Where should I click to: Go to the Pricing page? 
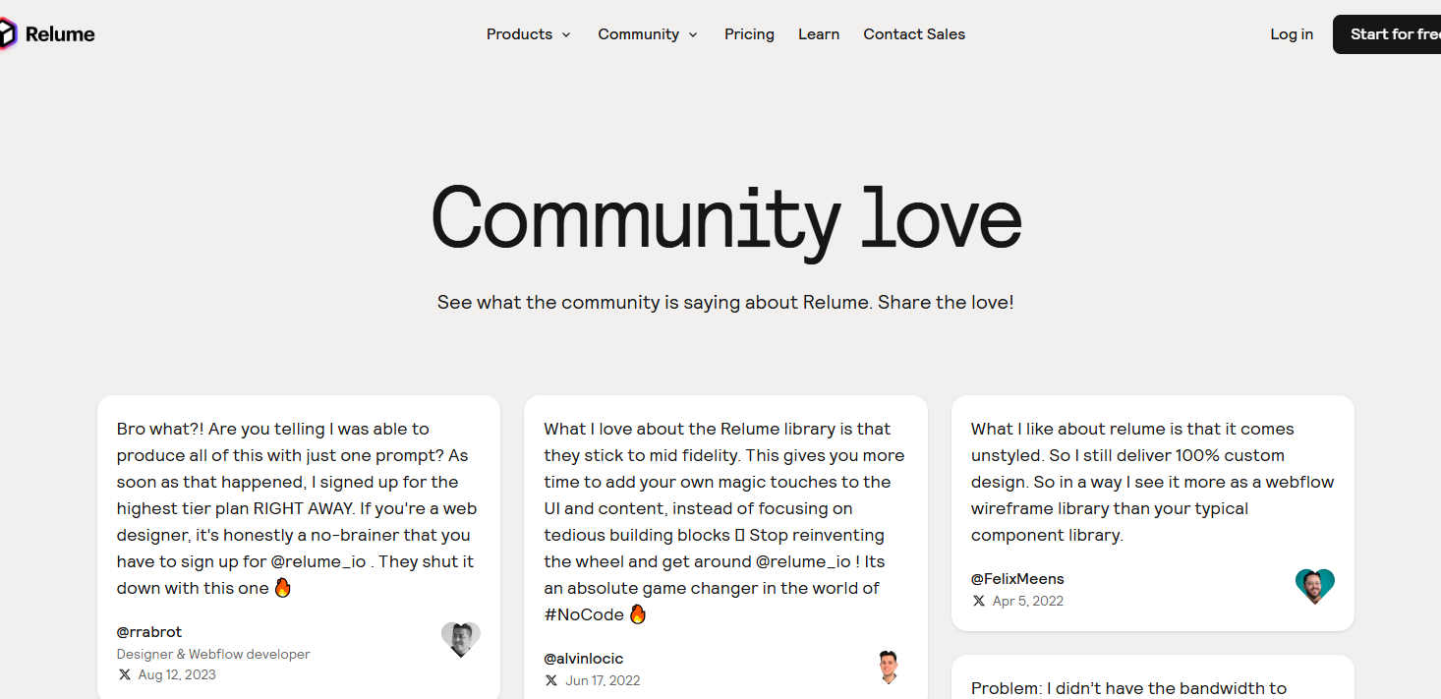tap(749, 34)
